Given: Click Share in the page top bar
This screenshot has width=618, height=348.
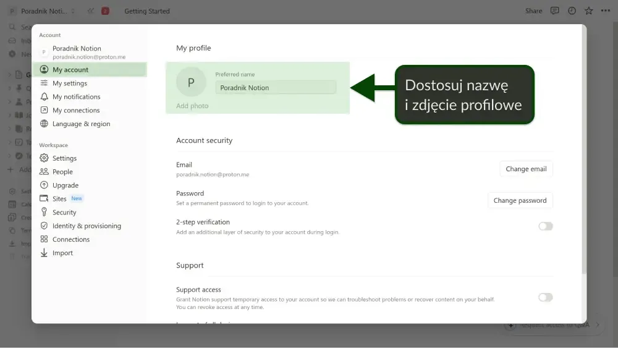Looking at the screenshot, I should 534,11.
